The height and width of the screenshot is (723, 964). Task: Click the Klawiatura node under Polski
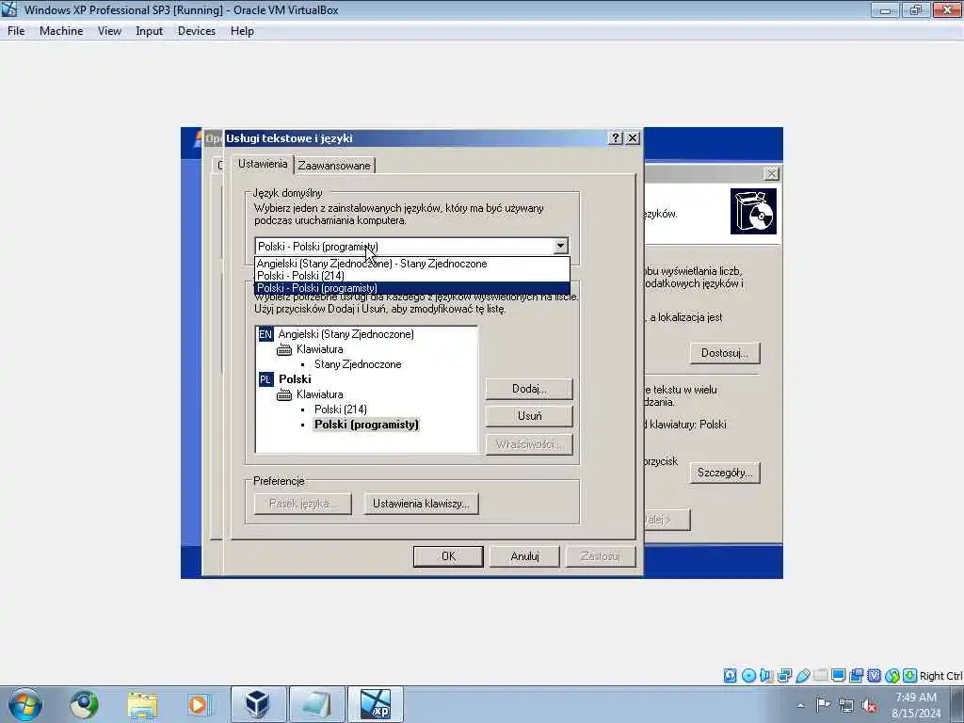(x=320, y=394)
